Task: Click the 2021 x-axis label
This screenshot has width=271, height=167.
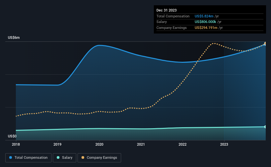Action: pyautogui.click(x=141, y=144)
